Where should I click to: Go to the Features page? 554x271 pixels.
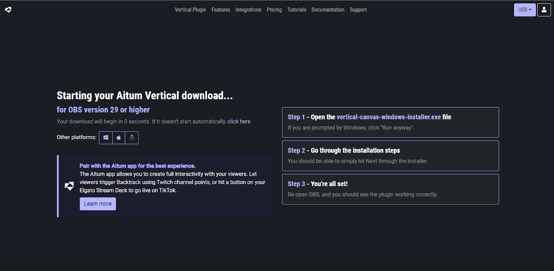click(221, 10)
